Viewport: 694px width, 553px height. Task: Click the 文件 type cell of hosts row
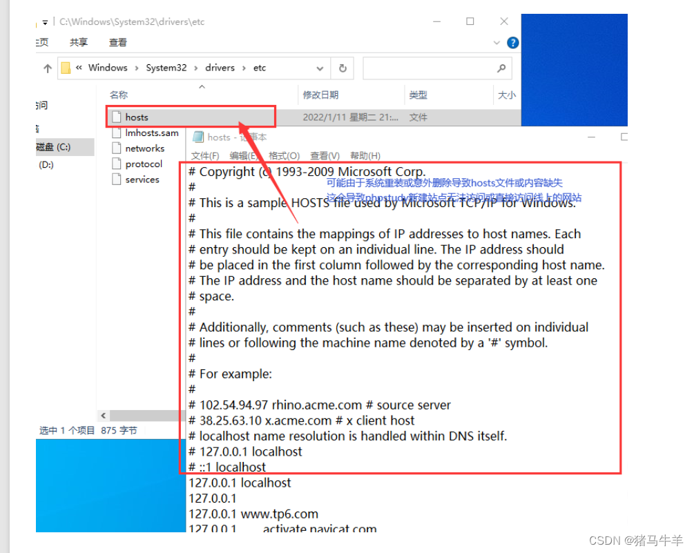418,117
